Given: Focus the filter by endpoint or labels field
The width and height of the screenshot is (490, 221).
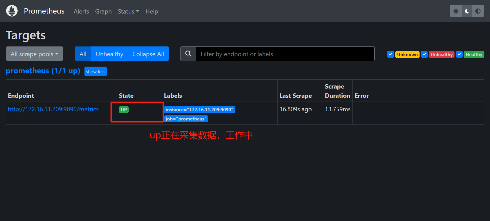Looking at the screenshot, I should [285, 54].
